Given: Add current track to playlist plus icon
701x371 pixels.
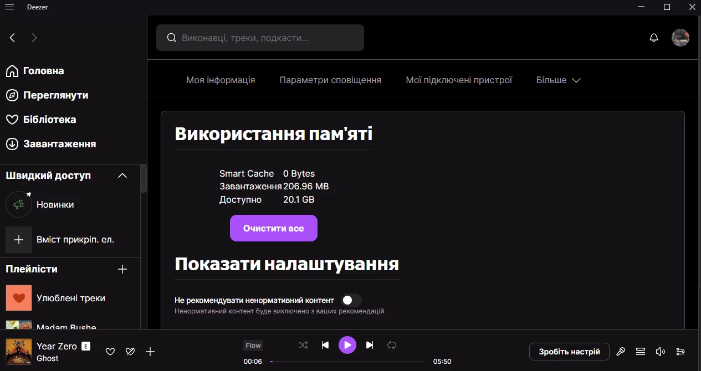Looking at the screenshot, I should click(x=150, y=352).
